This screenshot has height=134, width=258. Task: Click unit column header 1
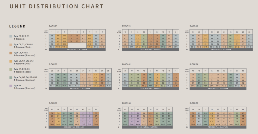coord(52,32)
